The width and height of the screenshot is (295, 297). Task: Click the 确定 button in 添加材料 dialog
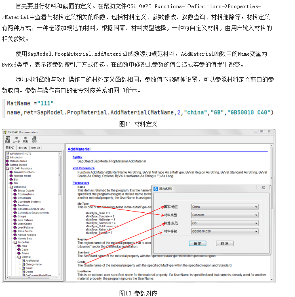197,243
